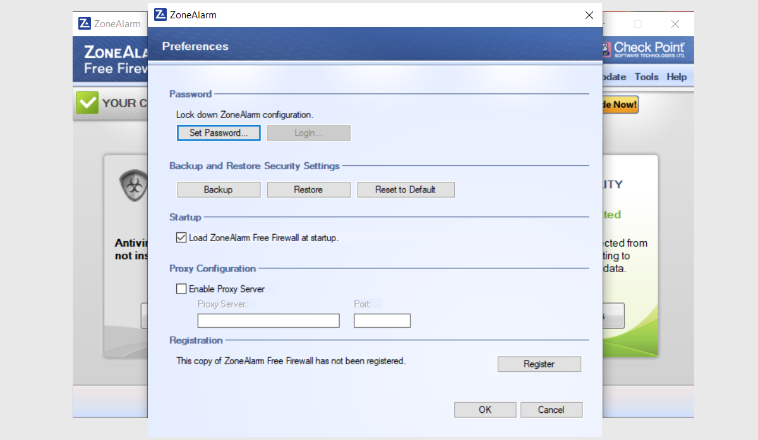
Task: Click the "Registration" section heading
Action: [x=196, y=340]
